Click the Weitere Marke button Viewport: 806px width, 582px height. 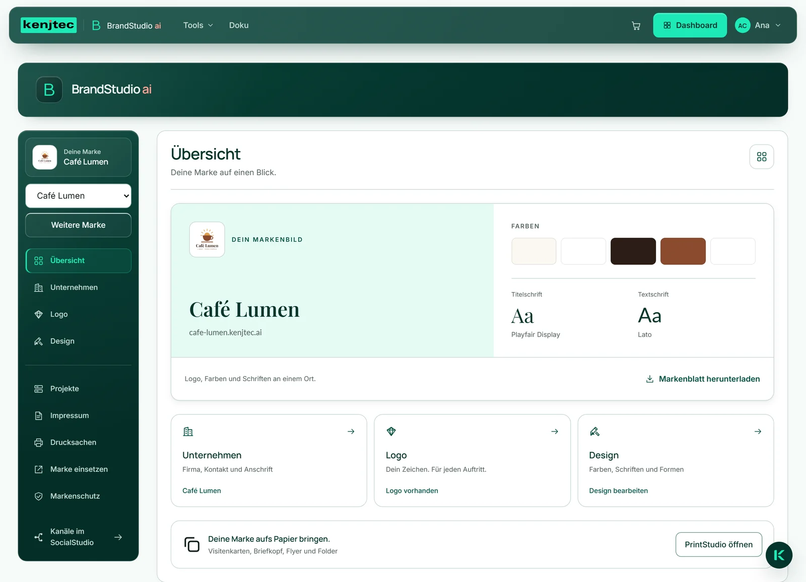point(78,225)
